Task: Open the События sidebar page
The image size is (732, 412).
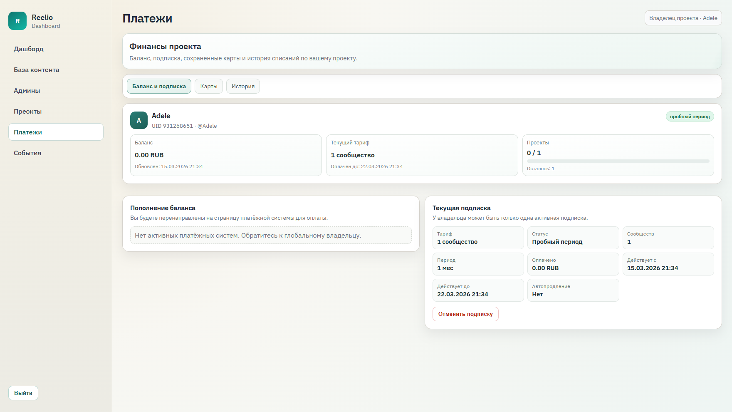Action: (27, 153)
